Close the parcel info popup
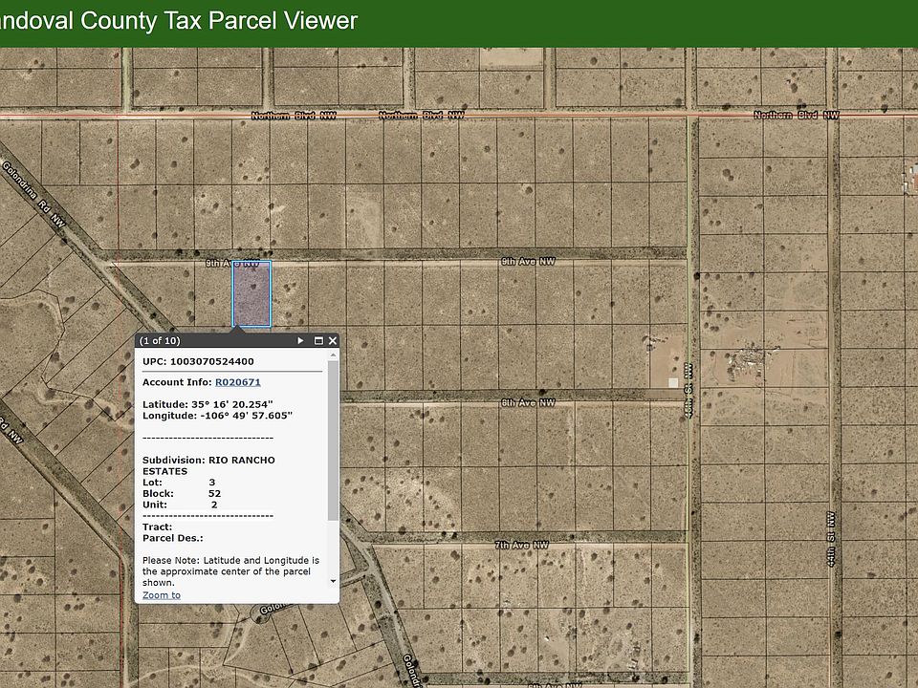The height and width of the screenshot is (688, 918). click(333, 340)
